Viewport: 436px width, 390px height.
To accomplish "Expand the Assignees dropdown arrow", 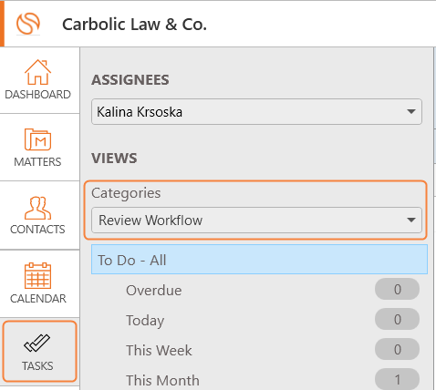I will (x=411, y=111).
